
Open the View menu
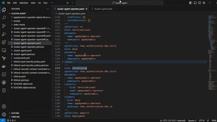[33, 3]
